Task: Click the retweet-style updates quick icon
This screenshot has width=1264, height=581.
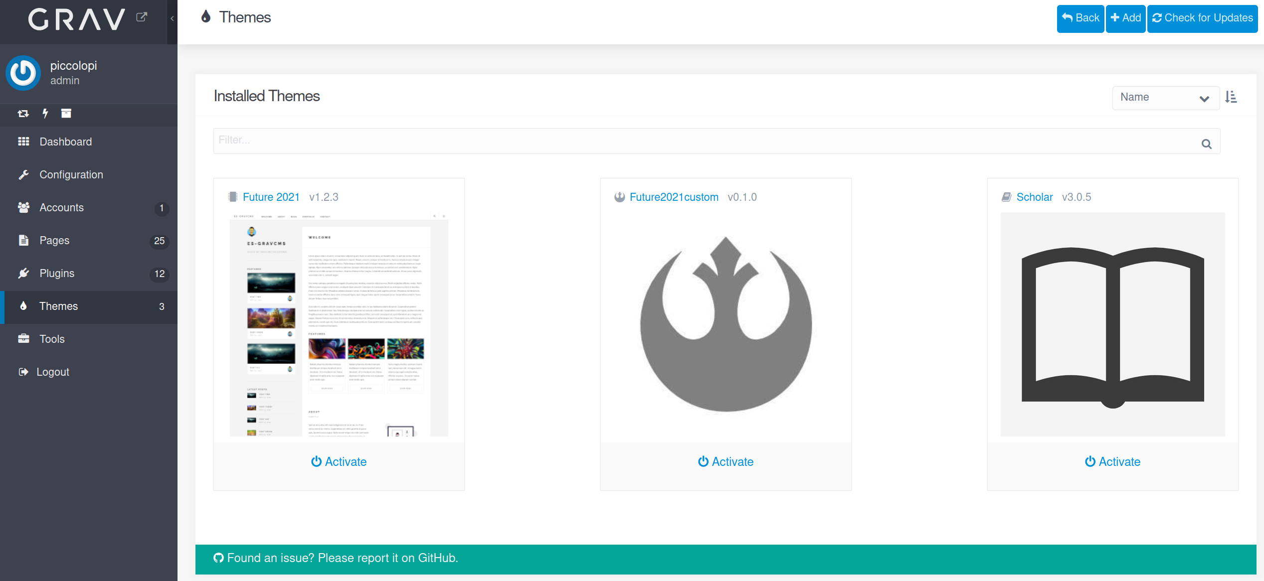Action: (x=23, y=114)
